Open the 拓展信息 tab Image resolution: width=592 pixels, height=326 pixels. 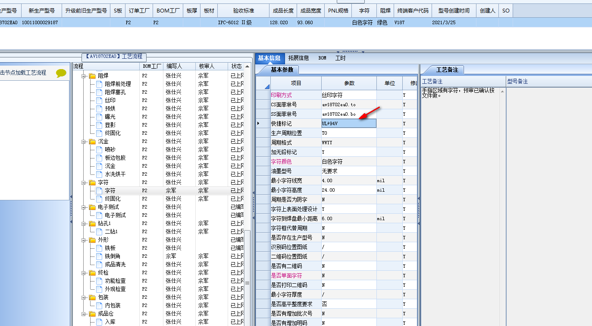(x=298, y=58)
